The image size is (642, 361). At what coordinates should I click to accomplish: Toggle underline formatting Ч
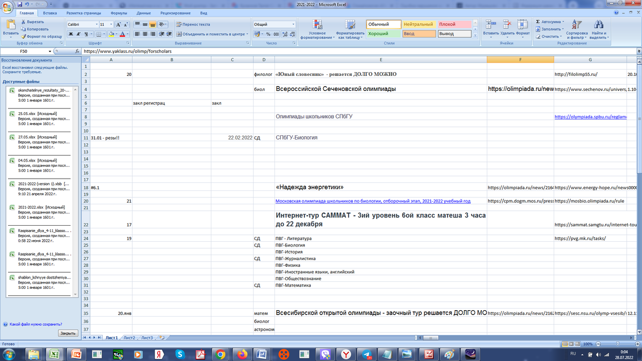(x=85, y=34)
